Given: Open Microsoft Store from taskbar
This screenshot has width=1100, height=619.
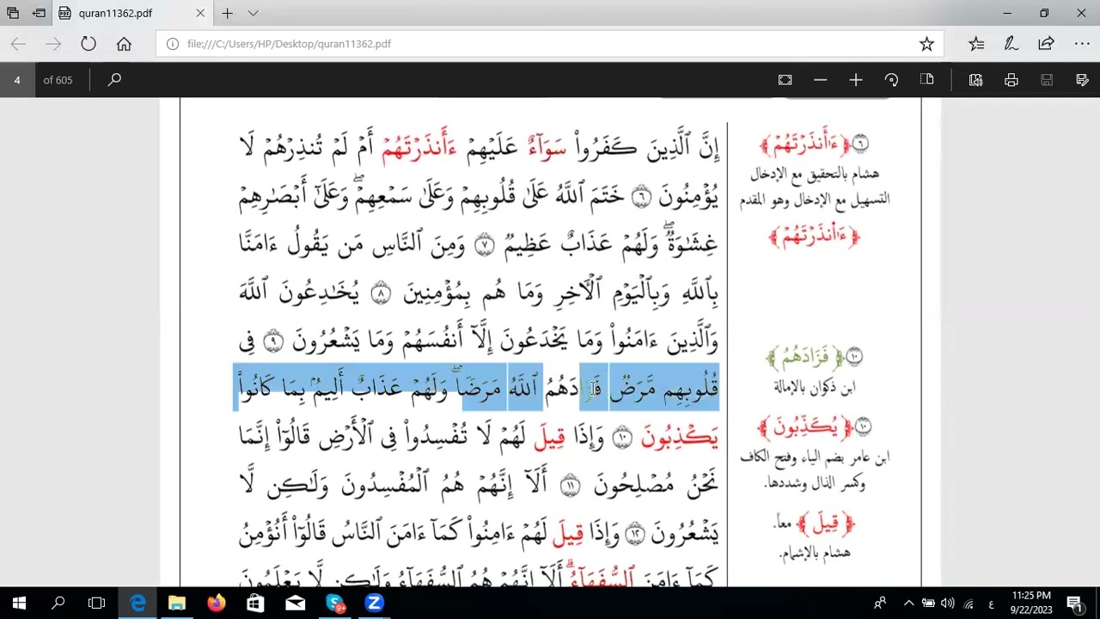Looking at the screenshot, I should (255, 604).
